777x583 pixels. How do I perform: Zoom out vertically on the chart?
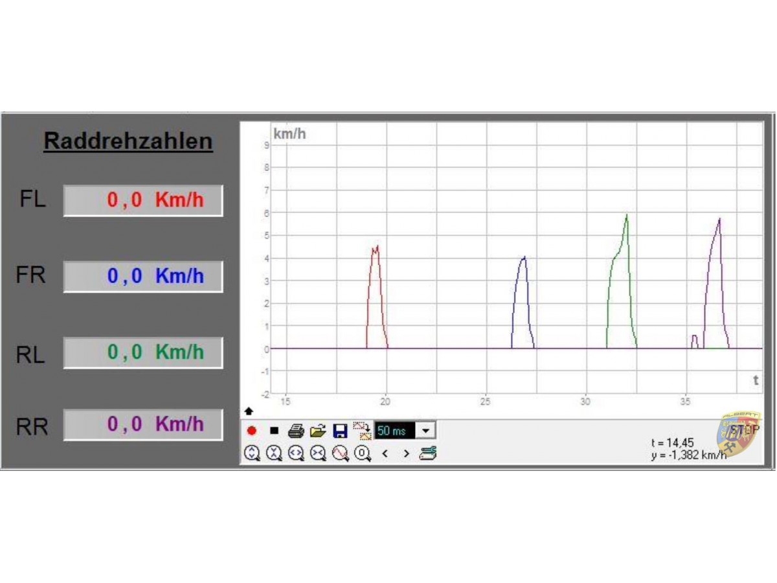coord(274,453)
